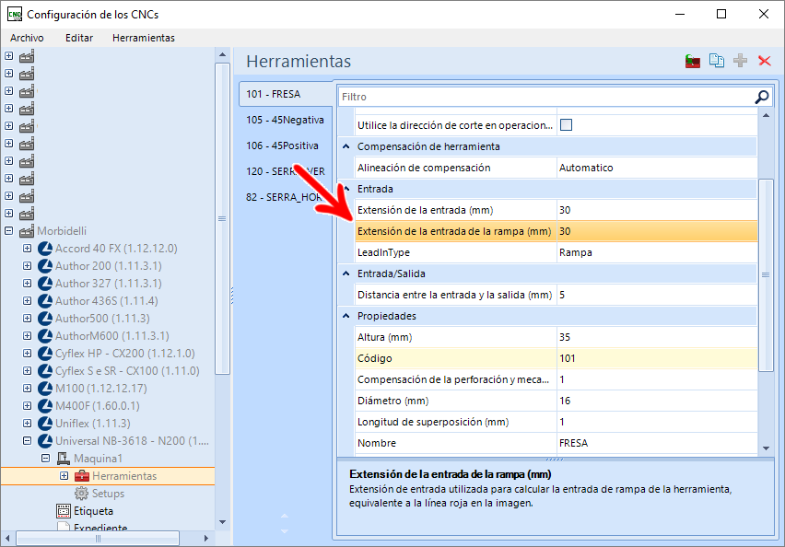Image resolution: width=785 pixels, height=547 pixels.
Task: Collapse 'Compensación de herramienta' section
Action: (x=346, y=146)
